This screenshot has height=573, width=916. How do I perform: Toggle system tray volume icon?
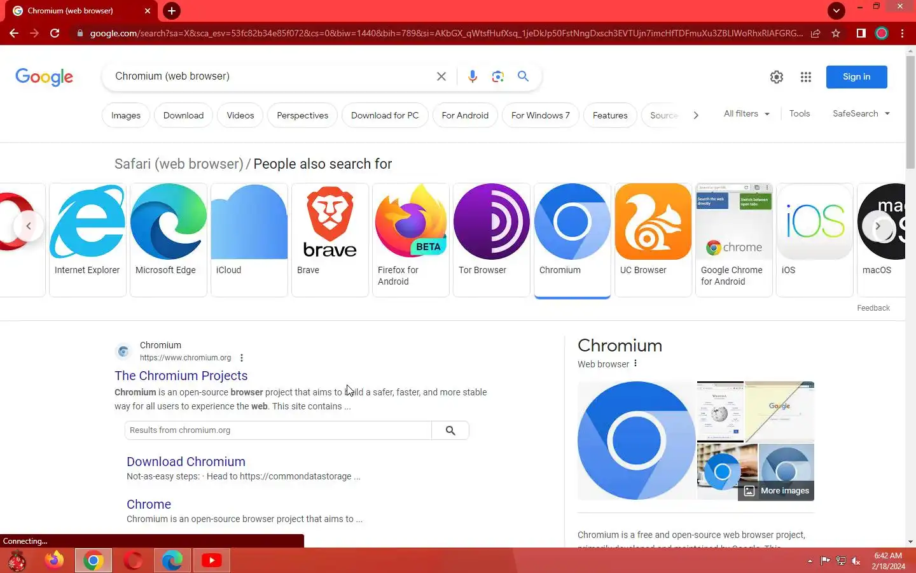(856, 561)
